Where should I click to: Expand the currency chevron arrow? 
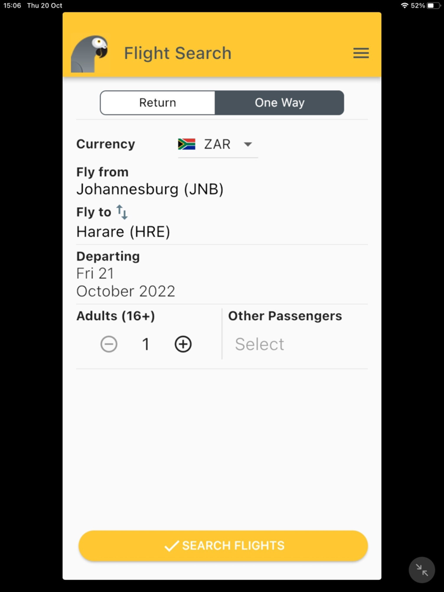point(247,144)
